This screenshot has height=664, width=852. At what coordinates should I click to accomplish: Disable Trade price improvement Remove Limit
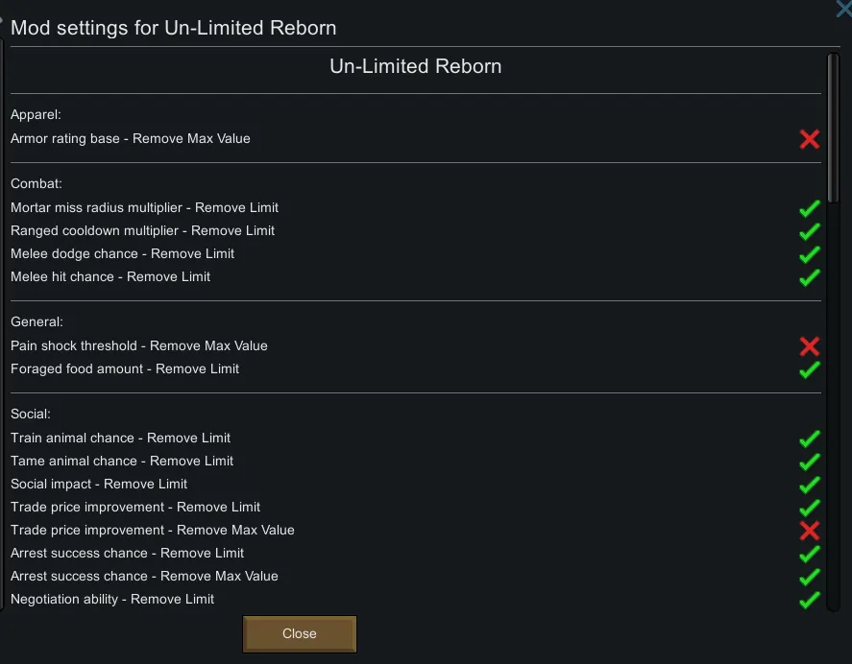coord(810,508)
